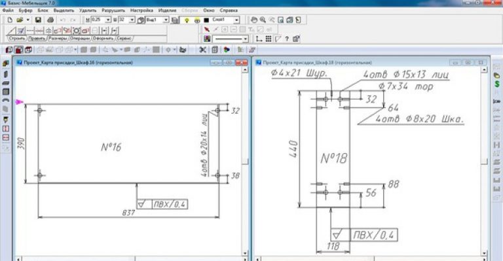Toggle the grid display icon
This screenshot has width=503, height=261.
(x=269, y=39)
